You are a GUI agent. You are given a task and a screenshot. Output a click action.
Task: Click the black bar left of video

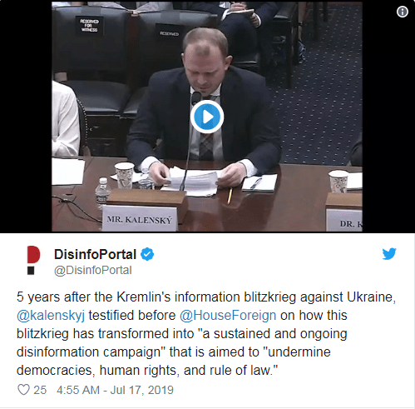[26, 117]
